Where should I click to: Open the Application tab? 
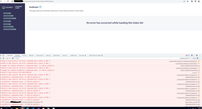tap(56, 55)
